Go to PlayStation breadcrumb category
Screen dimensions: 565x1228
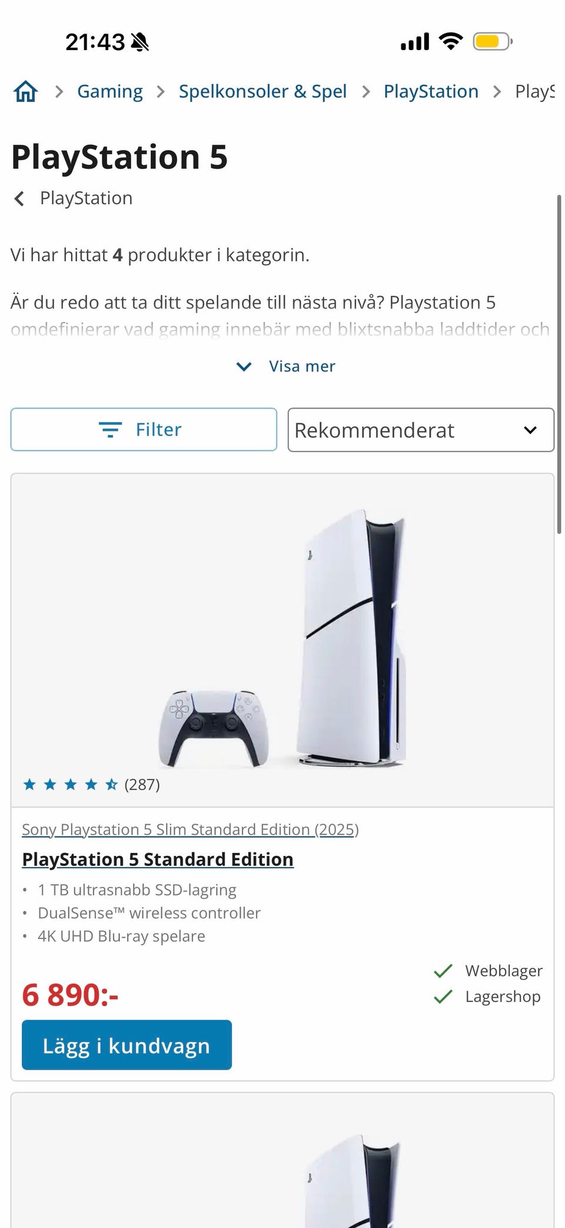pyautogui.click(x=431, y=91)
